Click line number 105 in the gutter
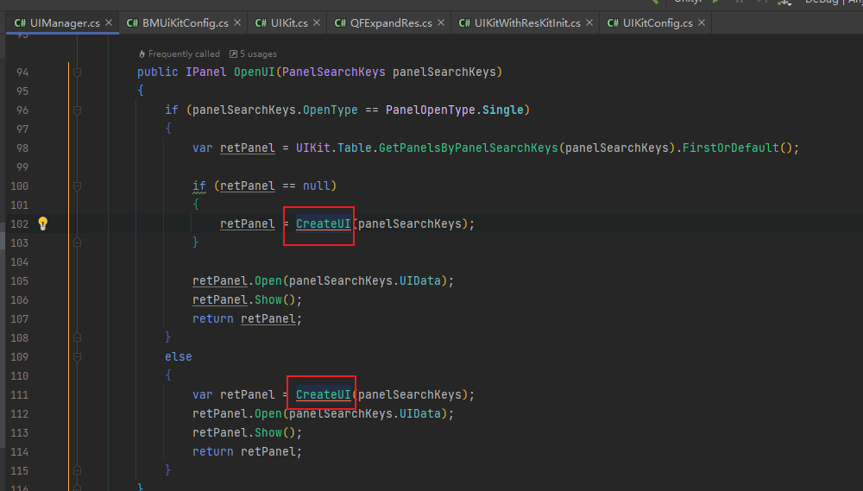The height and width of the screenshot is (491, 863). point(19,280)
